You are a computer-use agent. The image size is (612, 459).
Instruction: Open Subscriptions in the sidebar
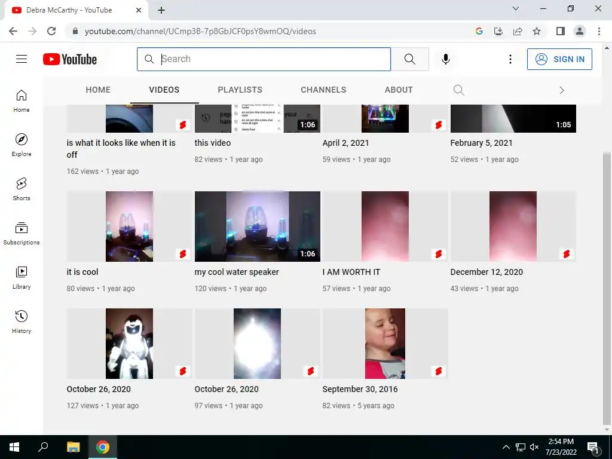click(22, 234)
